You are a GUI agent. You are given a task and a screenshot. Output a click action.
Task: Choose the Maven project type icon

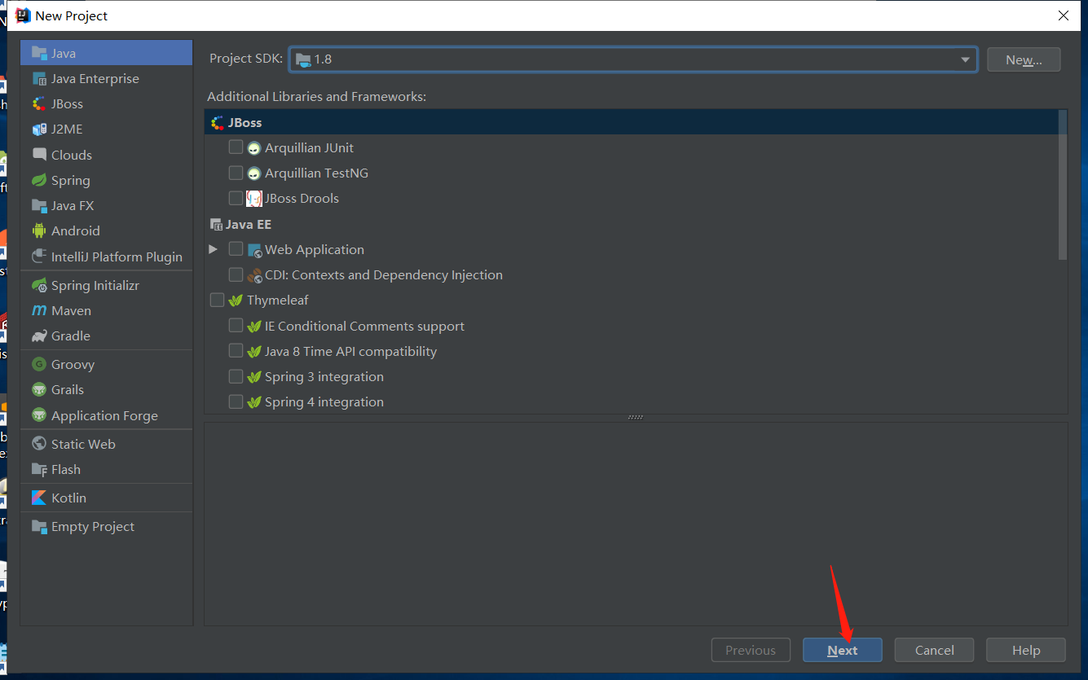[38, 310]
